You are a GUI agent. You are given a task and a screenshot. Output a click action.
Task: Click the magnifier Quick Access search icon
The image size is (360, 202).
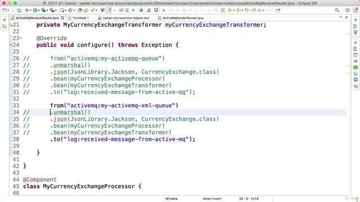(x=337, y=10)
